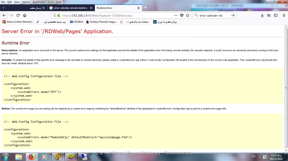Click the Firefox taskbar icon

tap(31, 157)
